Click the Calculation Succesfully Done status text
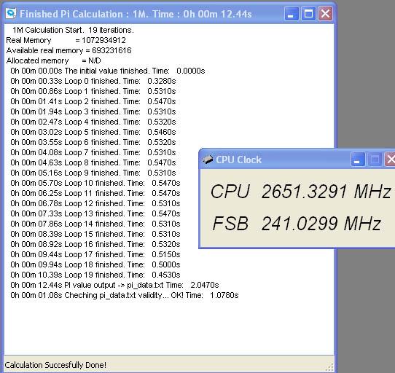 [55, 365]
